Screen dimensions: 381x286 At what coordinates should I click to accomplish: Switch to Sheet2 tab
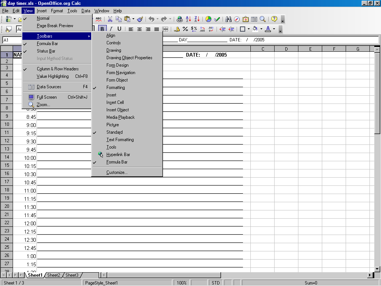[x=54, y=275]
